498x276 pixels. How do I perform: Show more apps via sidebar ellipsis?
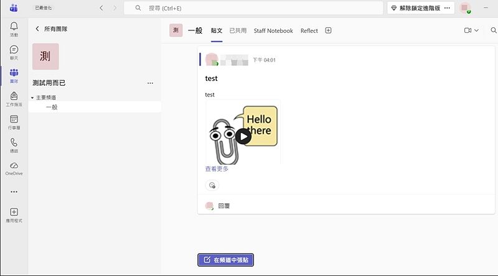pos(14,191)
